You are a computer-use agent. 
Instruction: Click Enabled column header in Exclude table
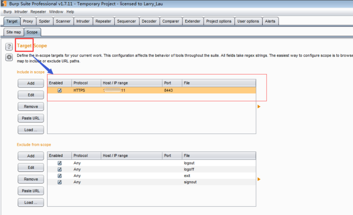pos(59,155)
